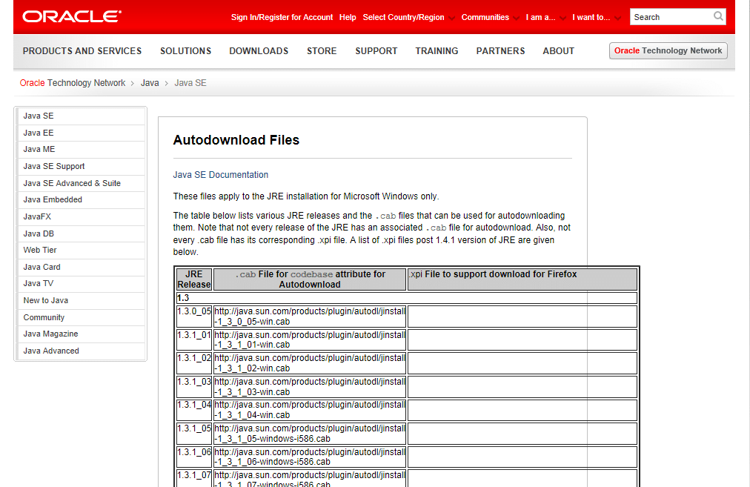Expand the "I am a..." dropdown

pos(545,17)
